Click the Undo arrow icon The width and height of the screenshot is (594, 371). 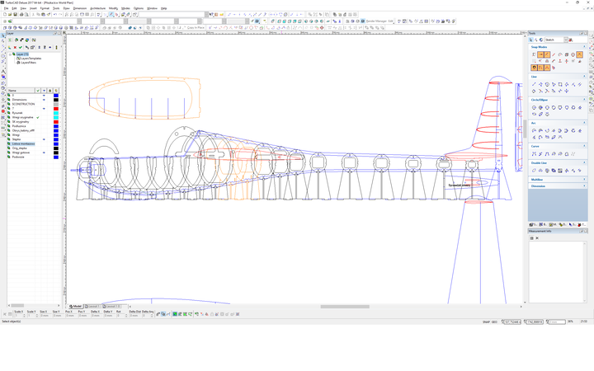pyautogui.click(x=55, y=14)
